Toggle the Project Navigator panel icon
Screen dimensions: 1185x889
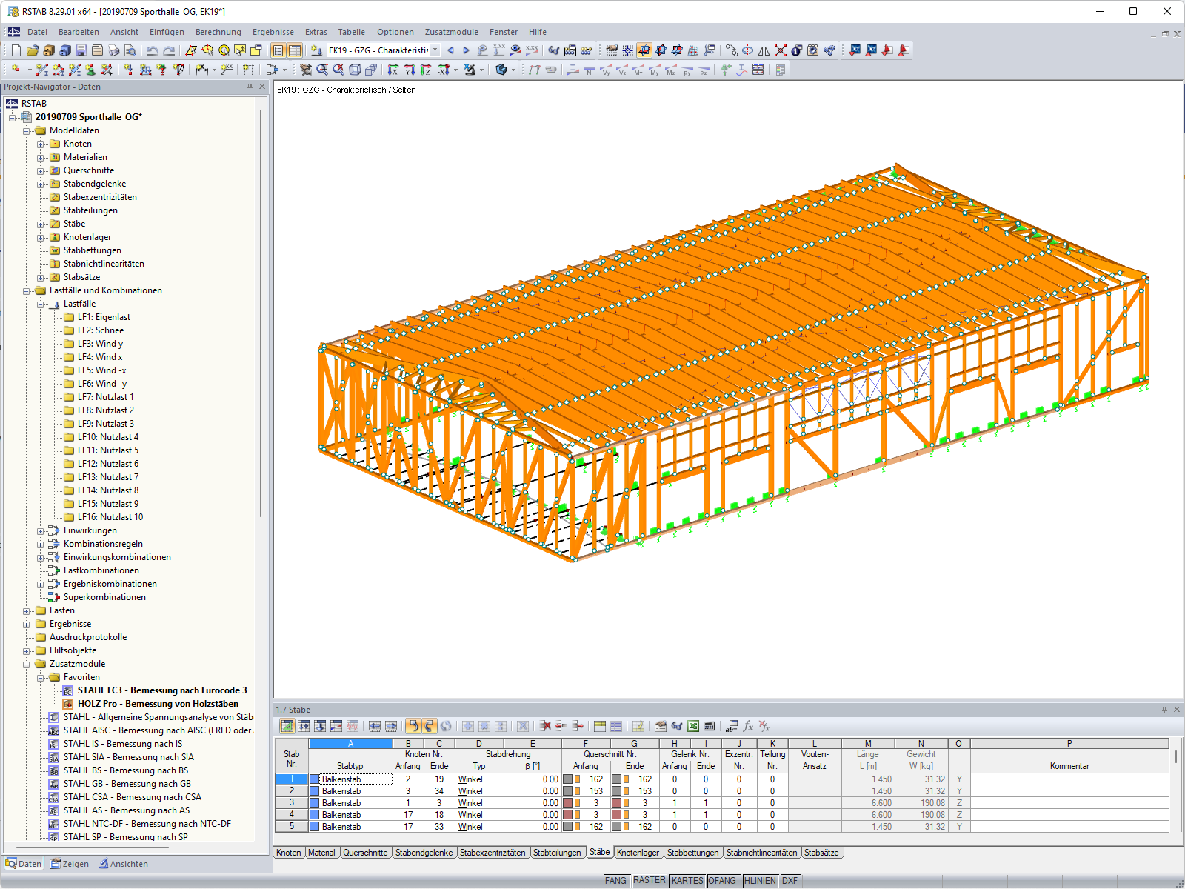[x=278, y=50]
